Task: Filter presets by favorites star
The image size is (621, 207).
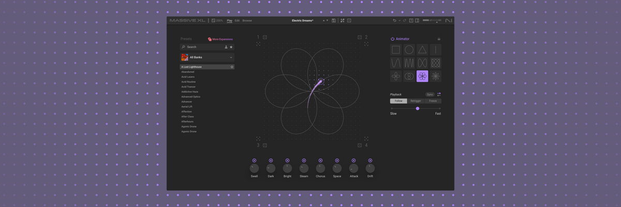Action: [x=231, y=47]
